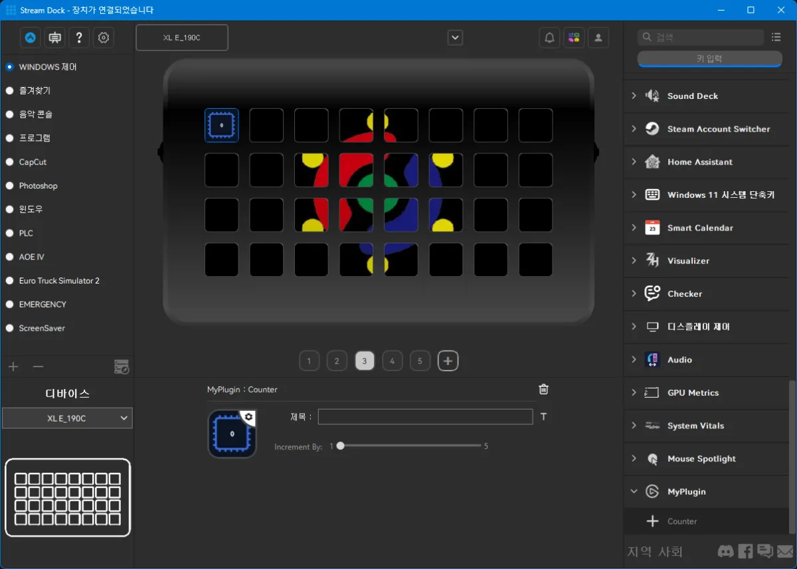Switch to page 1 tab
The width and height of the screenshot is (797, 569).
pos(309,361)
